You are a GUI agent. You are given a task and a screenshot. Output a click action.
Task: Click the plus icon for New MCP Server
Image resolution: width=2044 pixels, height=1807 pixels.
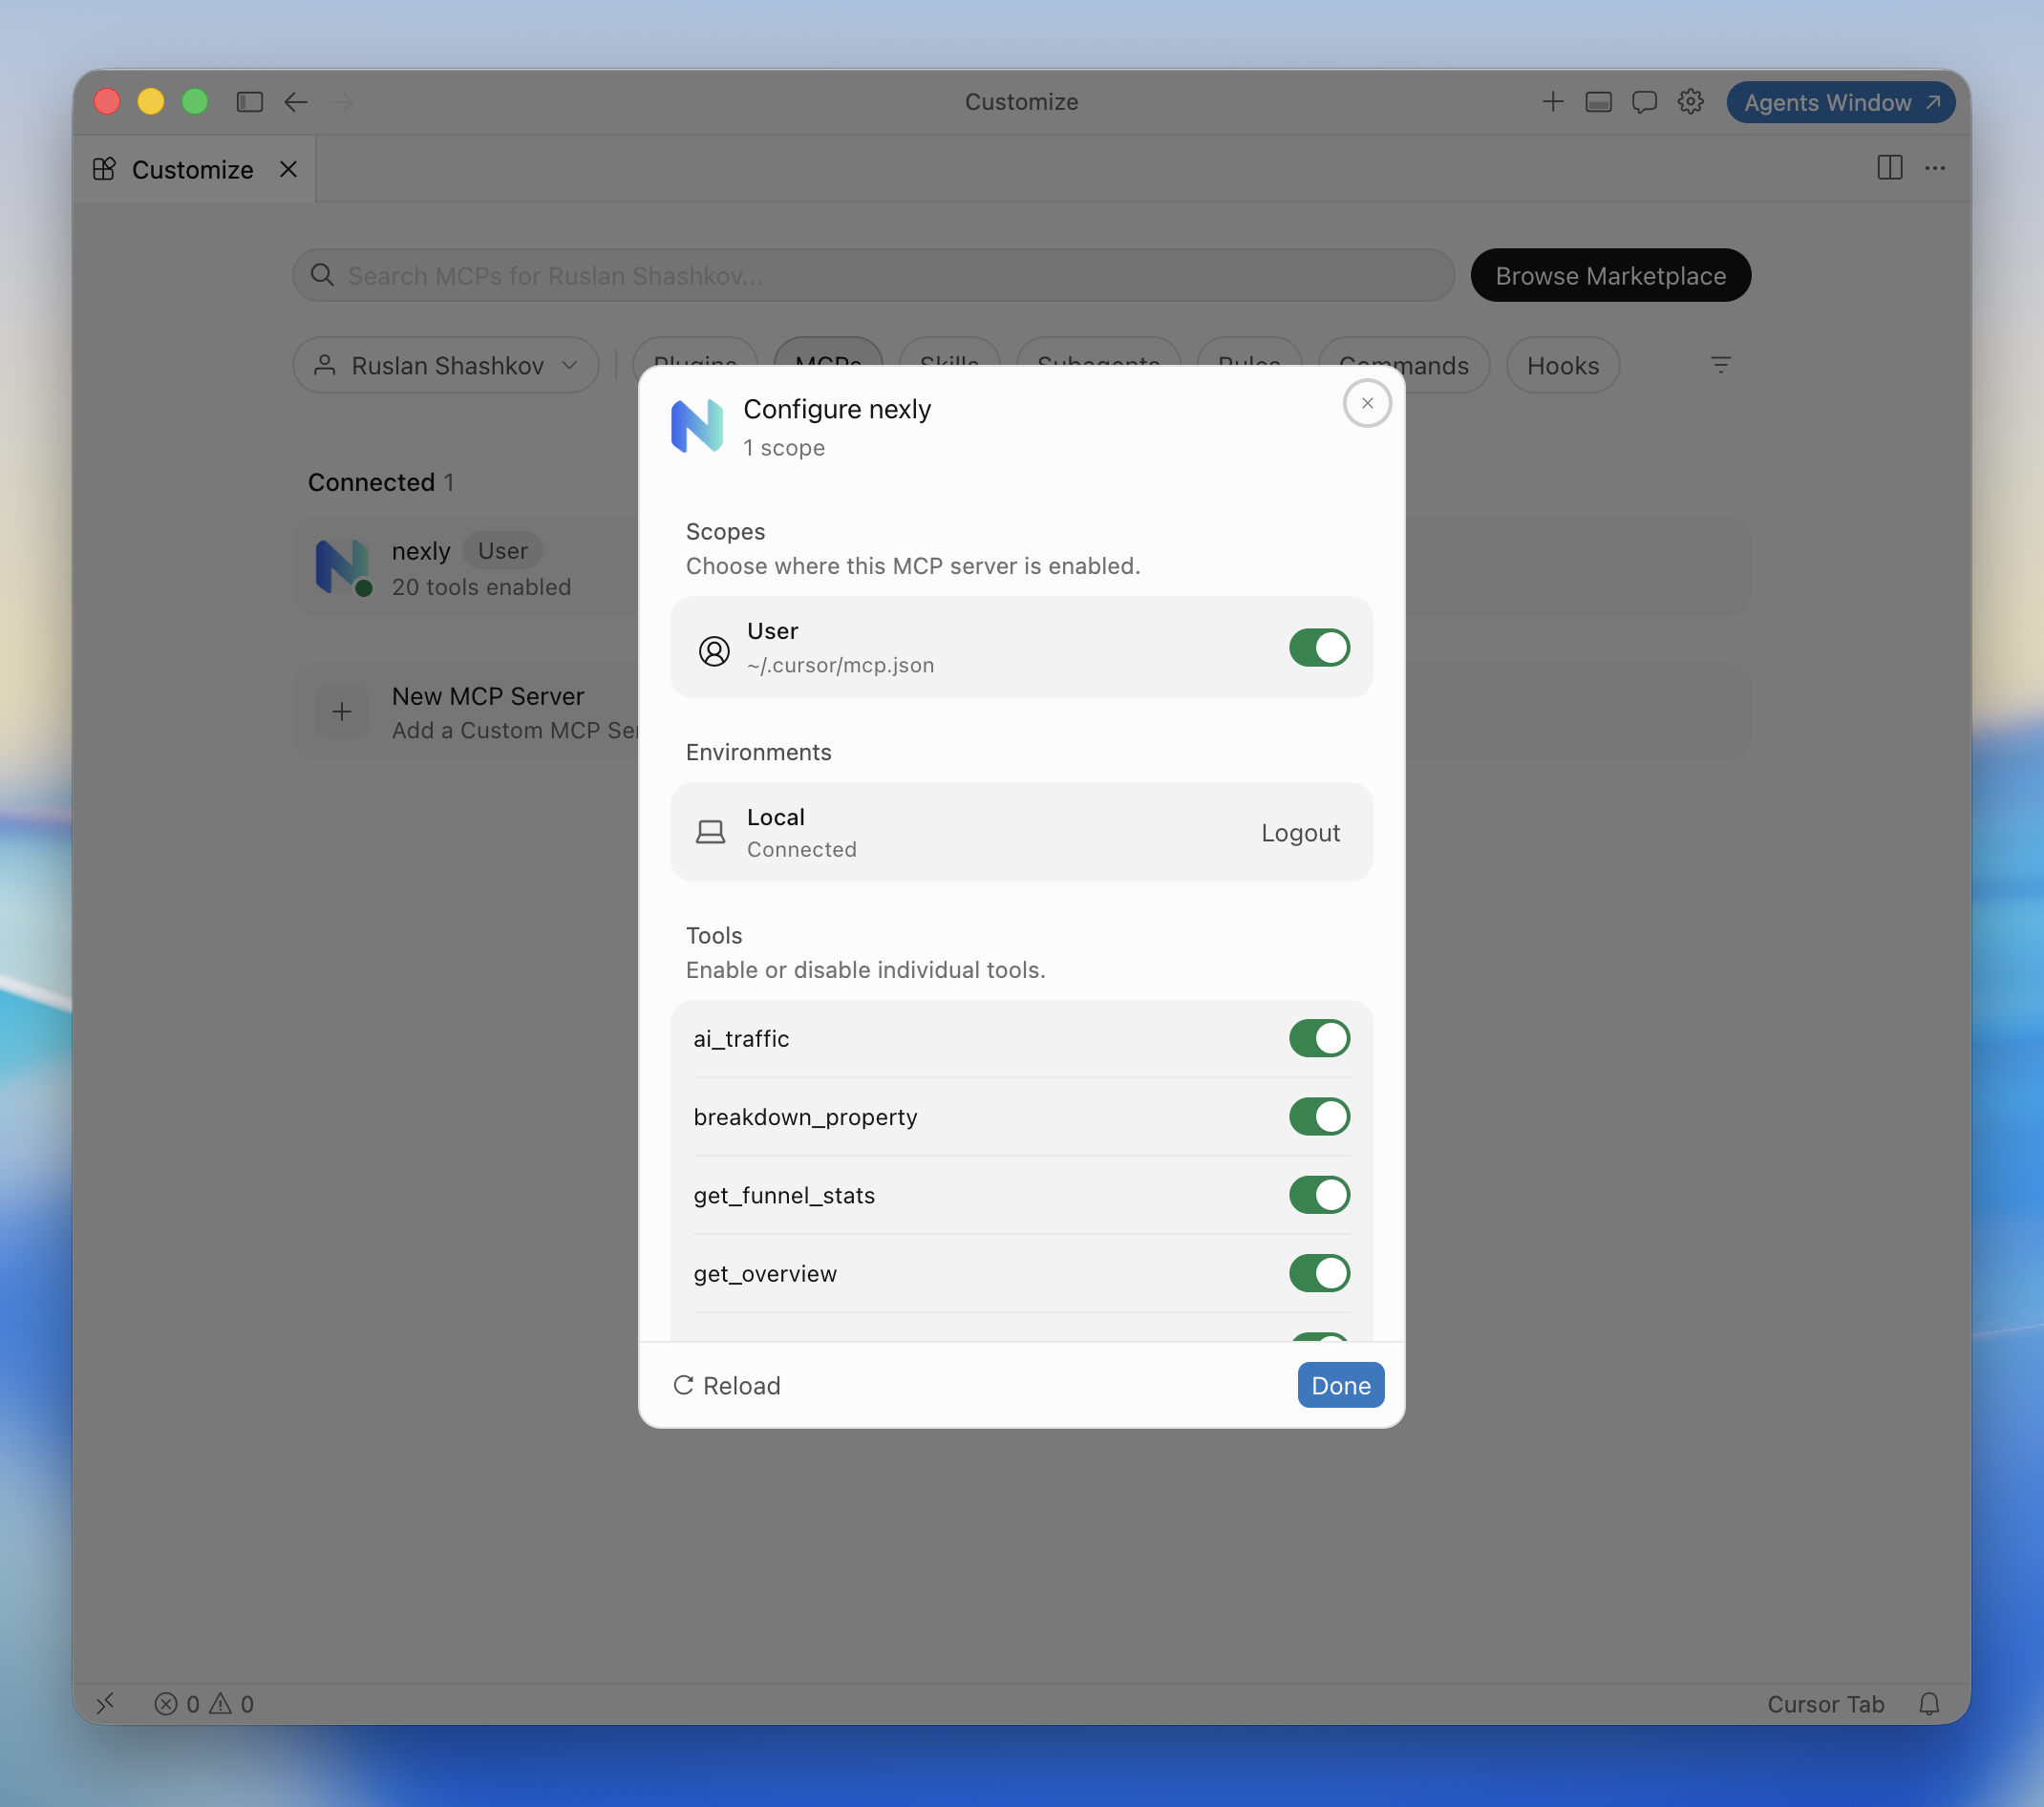342,712
